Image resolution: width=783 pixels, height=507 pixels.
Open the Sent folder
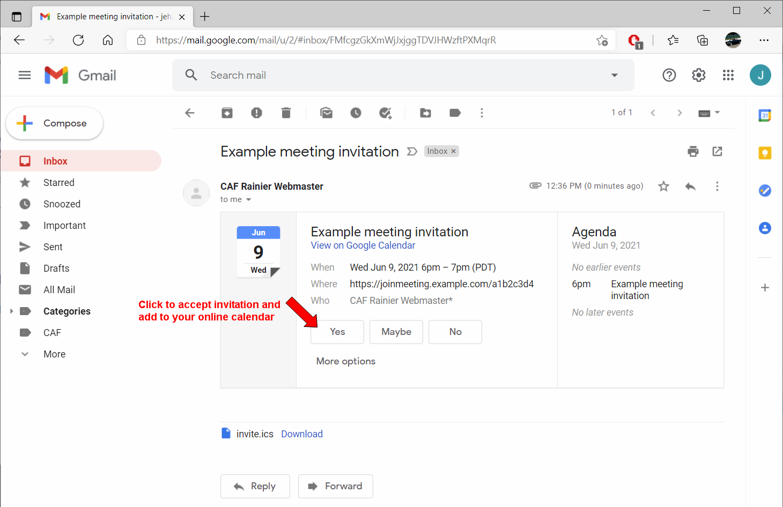coord(53,247)
